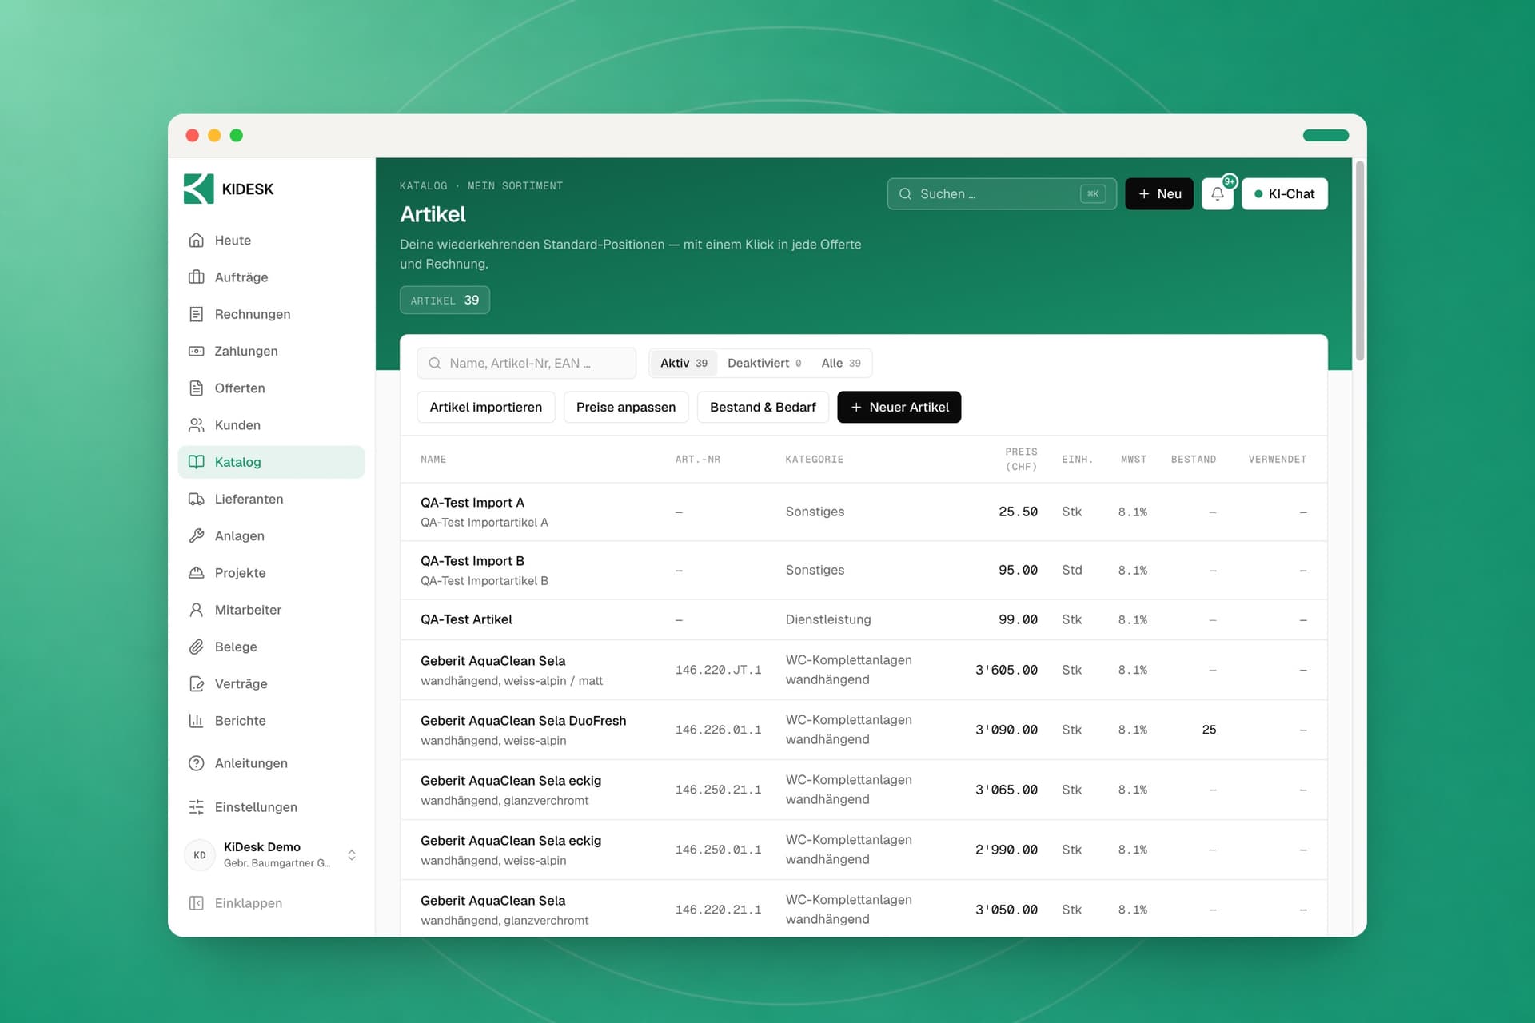This screenshot has width=1535, height=1023.
Task: Click the Neuer Artikel button
Action: click(x=899, y=407)
